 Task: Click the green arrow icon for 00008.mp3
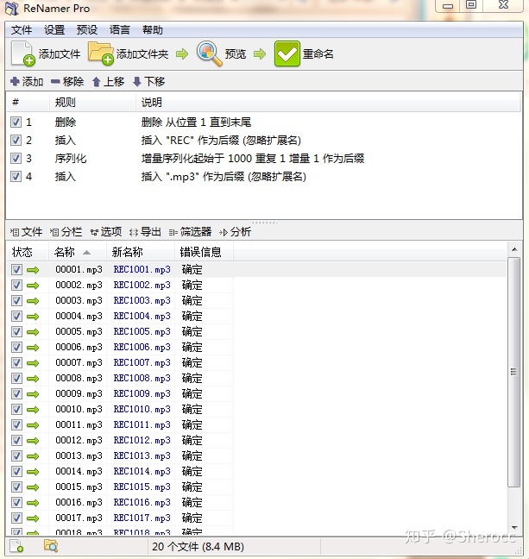(33, 379)
